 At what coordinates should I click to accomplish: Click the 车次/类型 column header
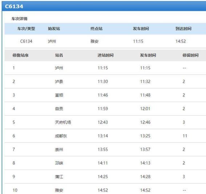tap(26, 28)
